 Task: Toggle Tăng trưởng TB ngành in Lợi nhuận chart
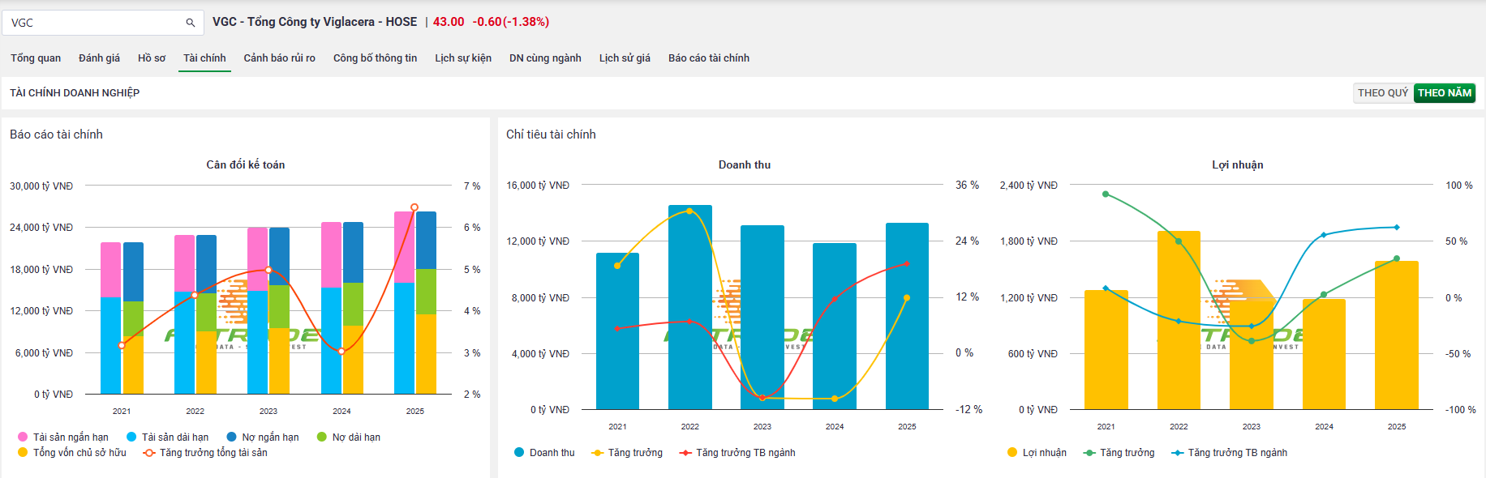coord(1230,453)
